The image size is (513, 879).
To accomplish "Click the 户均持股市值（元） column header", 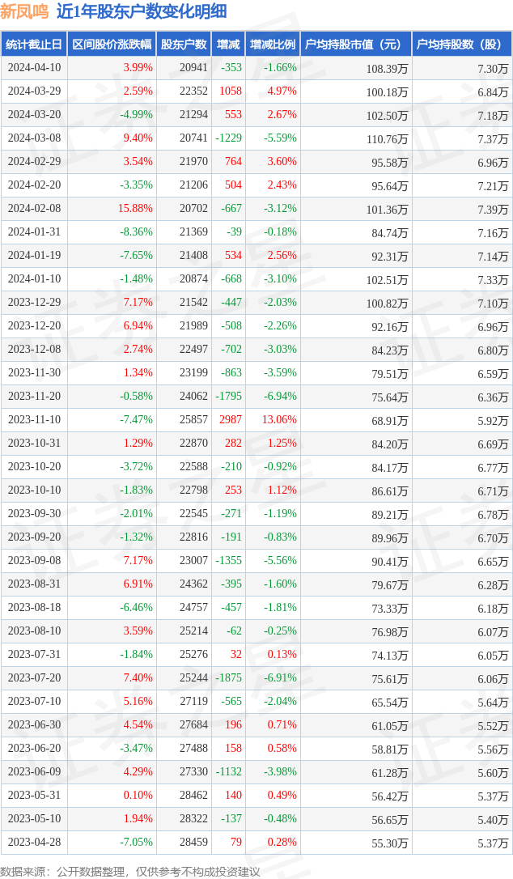I will pyautogui.click(x=356, y=45).
